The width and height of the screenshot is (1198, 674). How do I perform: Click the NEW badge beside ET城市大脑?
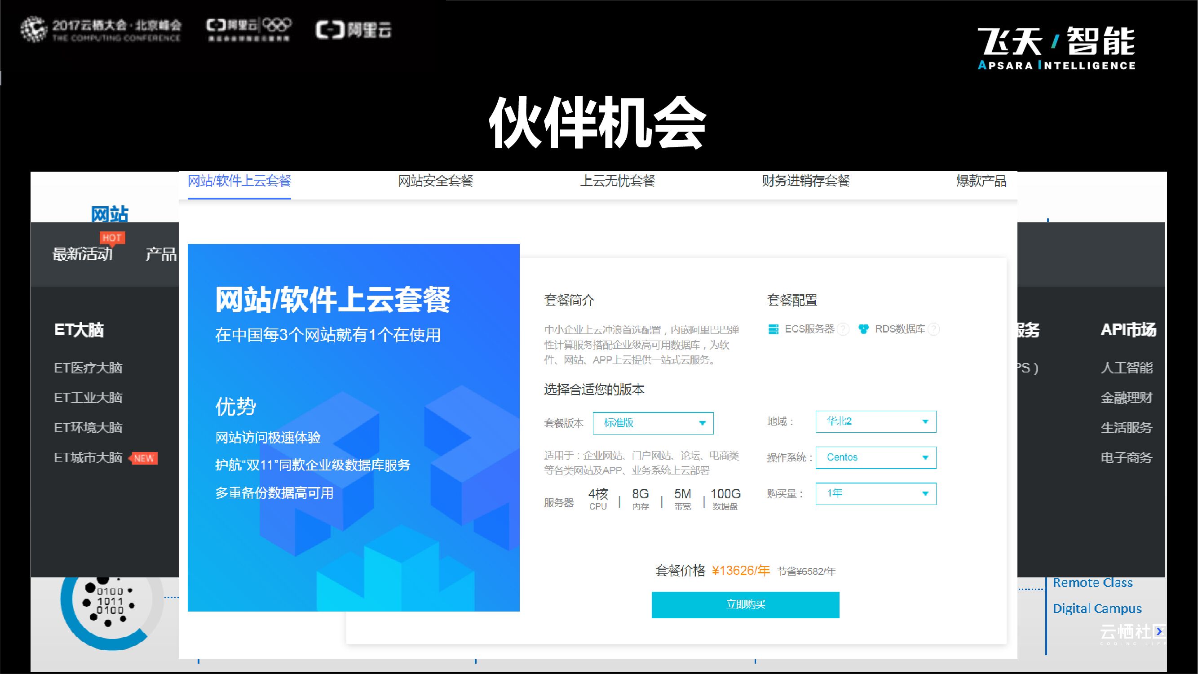coord(144,458)
